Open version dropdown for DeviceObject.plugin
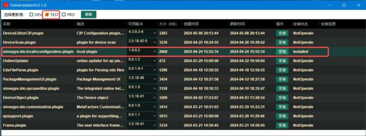 point(142,97)
